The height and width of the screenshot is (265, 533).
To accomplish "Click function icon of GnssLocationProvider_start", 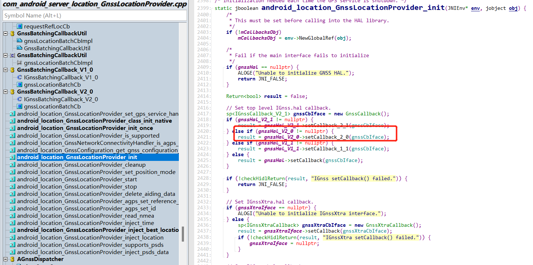I will [x=12, y=179].
